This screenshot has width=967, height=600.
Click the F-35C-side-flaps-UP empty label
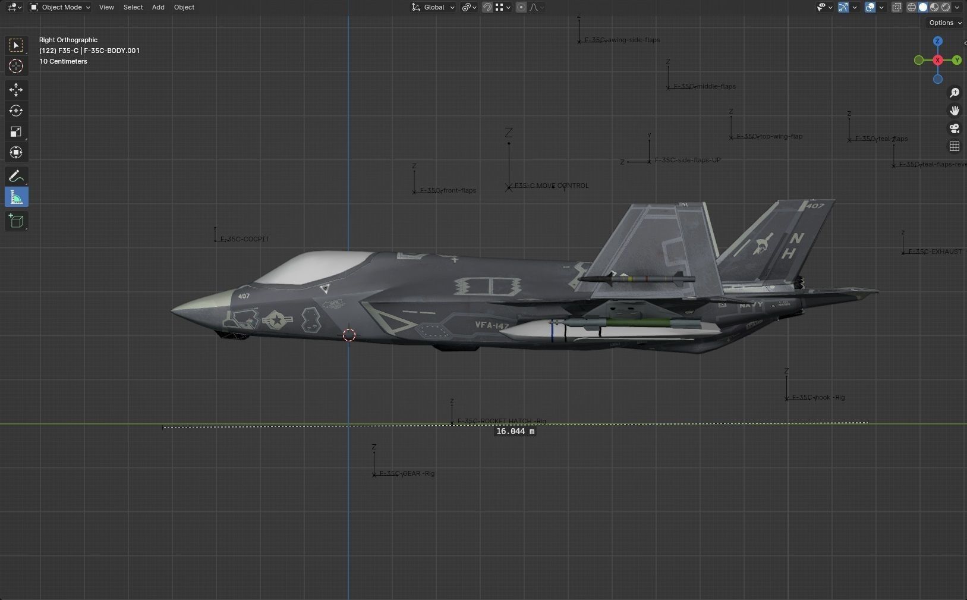[688, 160]
